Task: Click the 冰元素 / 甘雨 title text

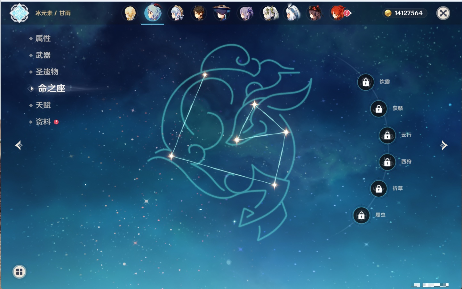Action: 53,13
